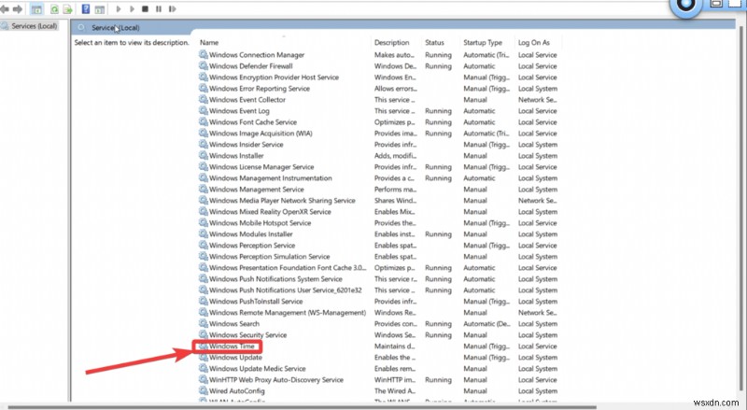The height and width of the screenshot is (410, 747).
Task: Click the Export List toolbar icon
Action: pos(67,9)
